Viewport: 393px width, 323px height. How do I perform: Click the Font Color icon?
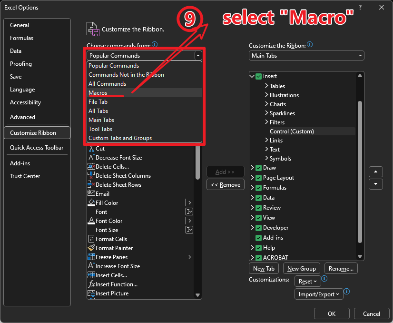(x=91, y=221)
